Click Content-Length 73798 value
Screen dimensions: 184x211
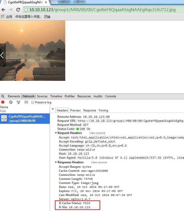pyautogui.click(x=88, y=179)
